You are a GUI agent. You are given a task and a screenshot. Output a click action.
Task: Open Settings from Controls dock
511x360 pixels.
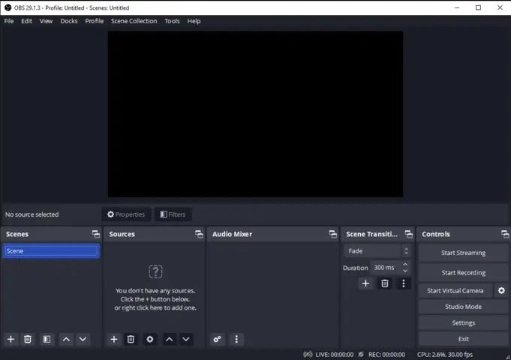463,322
